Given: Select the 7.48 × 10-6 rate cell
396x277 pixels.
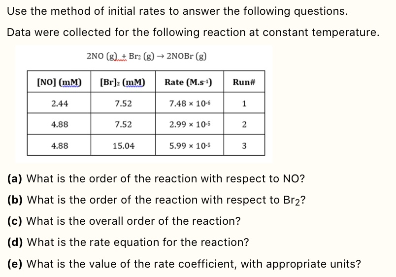Looking at the screenshot, I should click(190, 104).
